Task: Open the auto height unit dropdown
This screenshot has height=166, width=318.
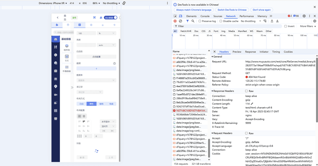Action: (x=107, y=45)
